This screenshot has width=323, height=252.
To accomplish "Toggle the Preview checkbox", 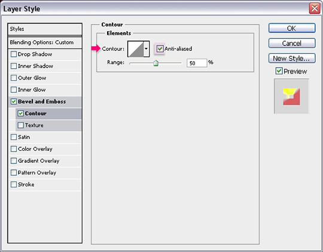I will pos(279,71).
